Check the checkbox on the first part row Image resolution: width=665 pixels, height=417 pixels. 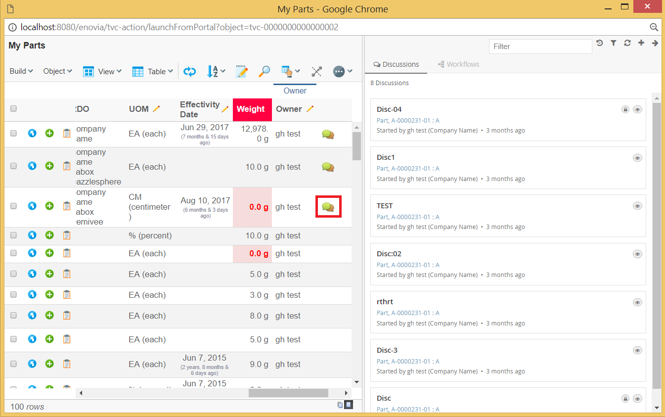click(13, 134)
